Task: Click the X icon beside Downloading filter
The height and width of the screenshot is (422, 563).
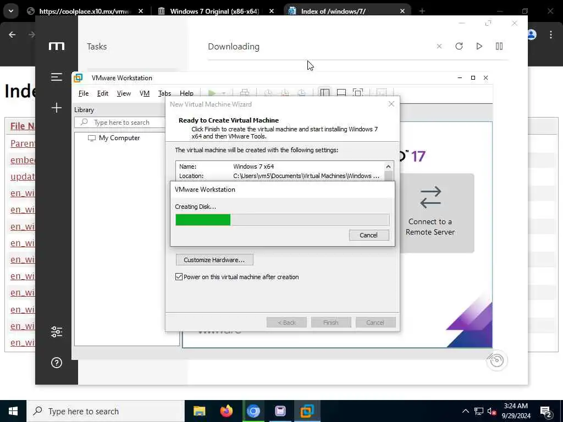Action: pyautogui.click(x=439, y=46)
